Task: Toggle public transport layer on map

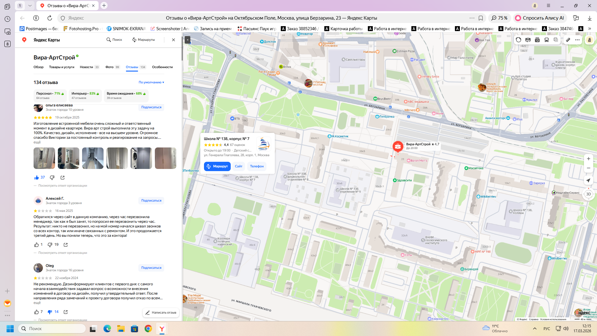Action: click(547, 40)
